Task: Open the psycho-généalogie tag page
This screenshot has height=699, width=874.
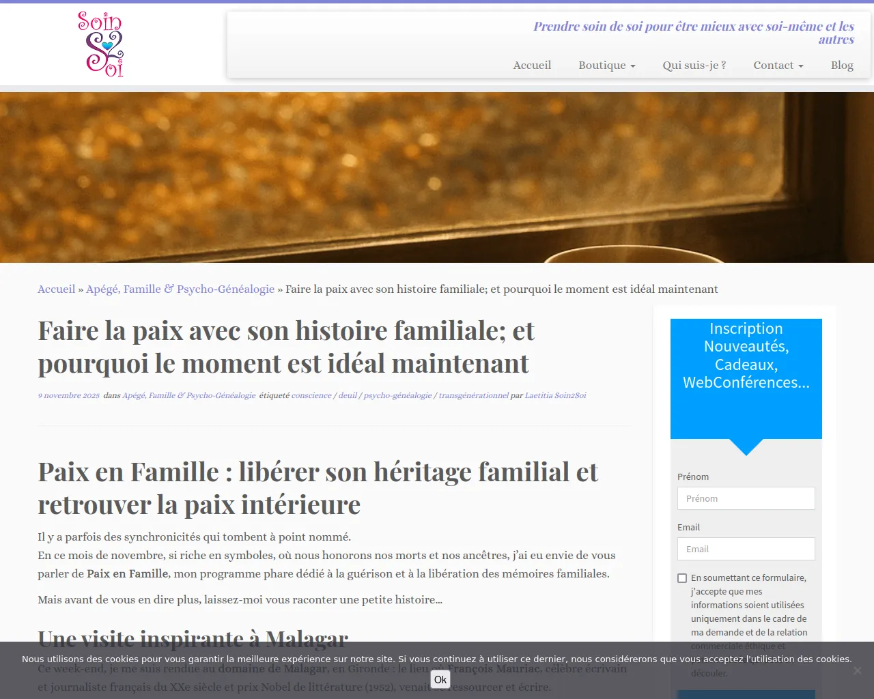Action: [x=397, y=395]
